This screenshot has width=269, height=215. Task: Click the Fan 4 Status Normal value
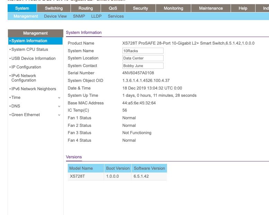[129, 140]
